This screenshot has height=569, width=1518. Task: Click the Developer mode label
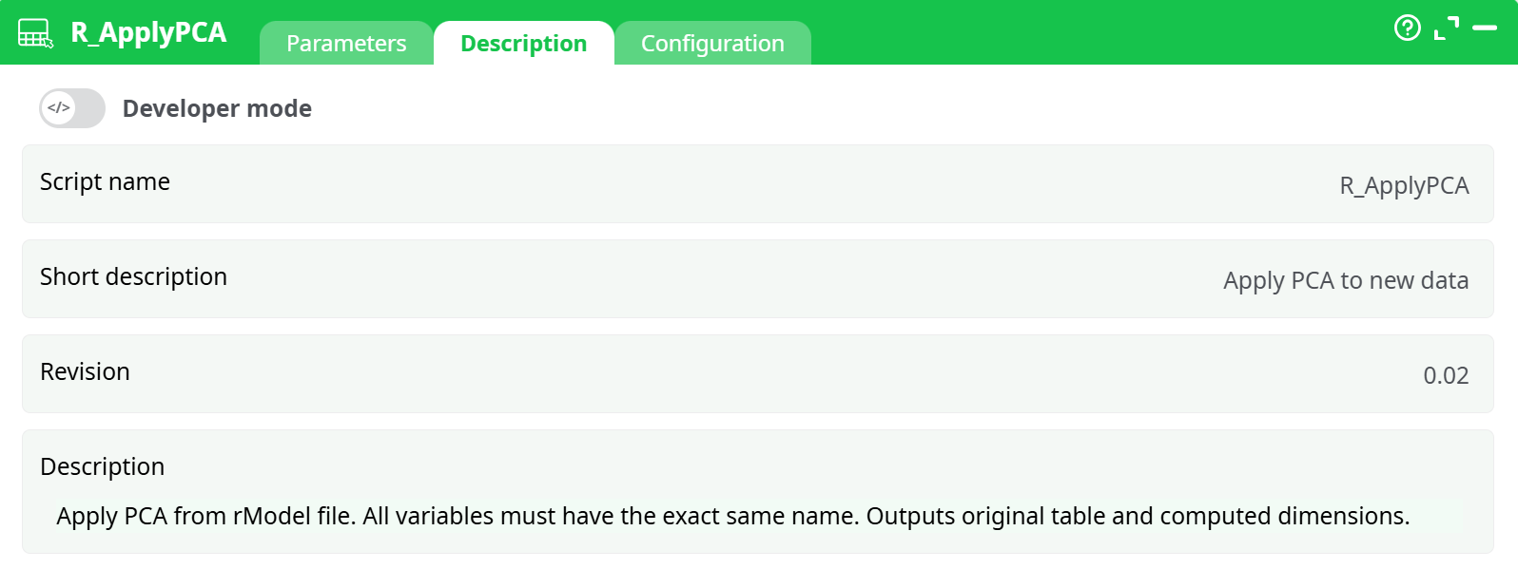point(217,109)
